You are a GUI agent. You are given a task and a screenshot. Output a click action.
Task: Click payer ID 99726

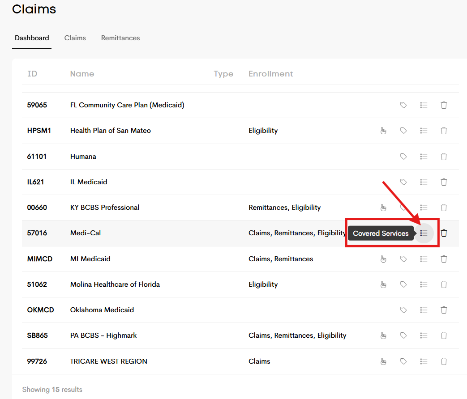(37, 361)
